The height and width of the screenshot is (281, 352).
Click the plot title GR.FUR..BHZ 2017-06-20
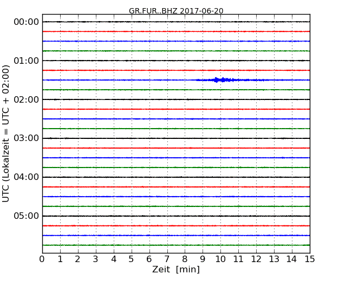[176, 11]
